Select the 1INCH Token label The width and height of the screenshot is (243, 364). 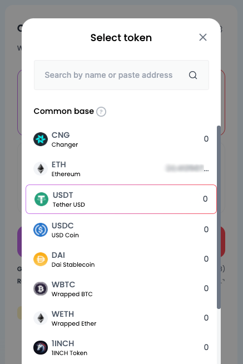coord(70,353)
